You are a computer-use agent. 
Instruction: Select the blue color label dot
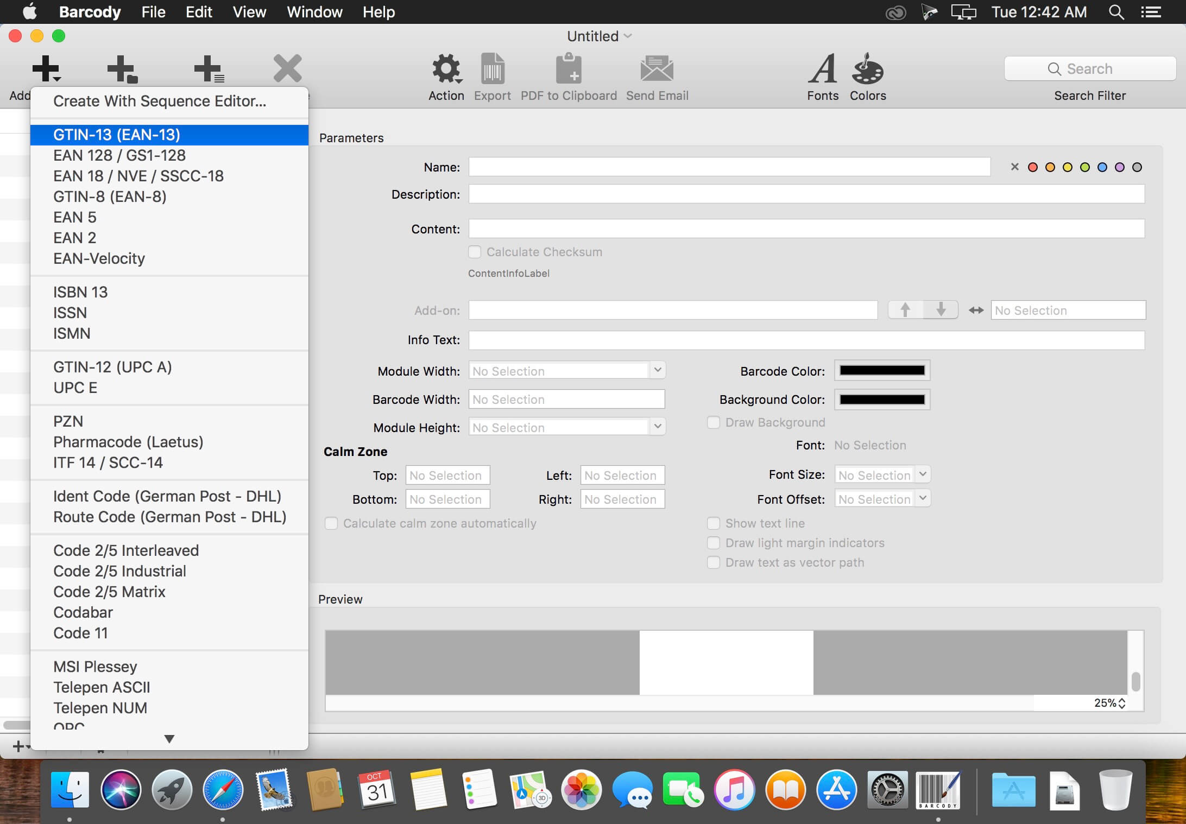click(1102, 167)
